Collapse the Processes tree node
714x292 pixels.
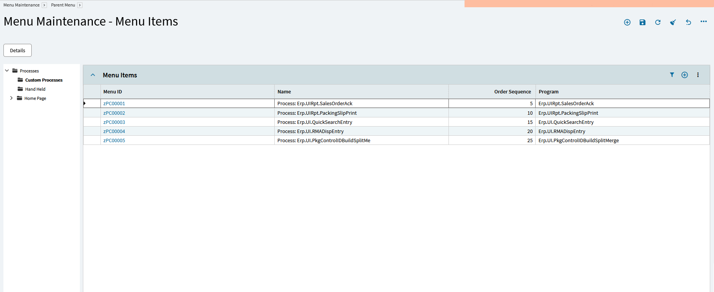pyautogui.click(x=7, y=71)
